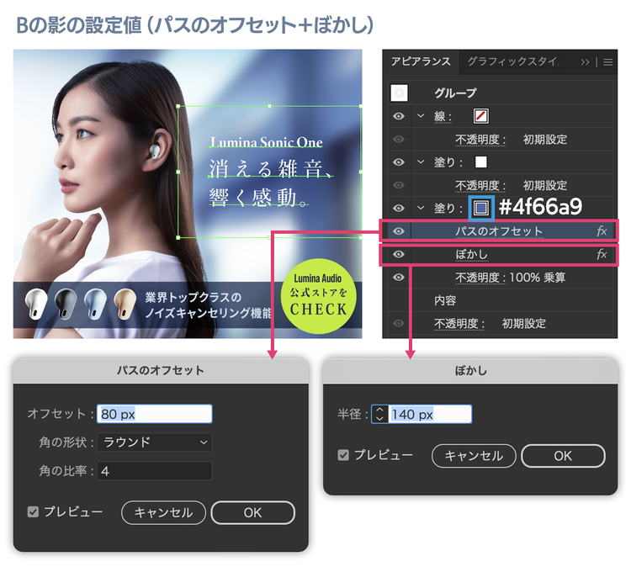Image resolution: width=631 pixels, height=572 pixels.
Task: Click the gold earbud product image
Action: click(x=125, y=305)
